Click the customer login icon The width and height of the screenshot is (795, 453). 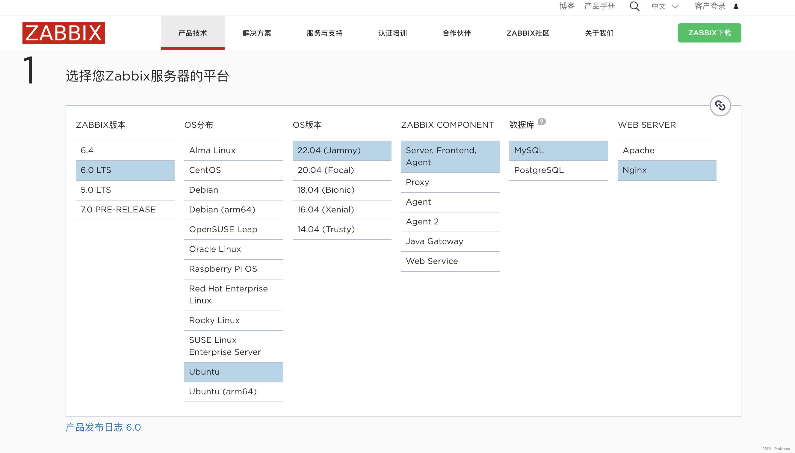click(736, 7)
